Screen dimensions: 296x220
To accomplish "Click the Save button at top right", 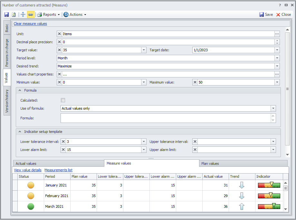I will (x=266, y=15).
